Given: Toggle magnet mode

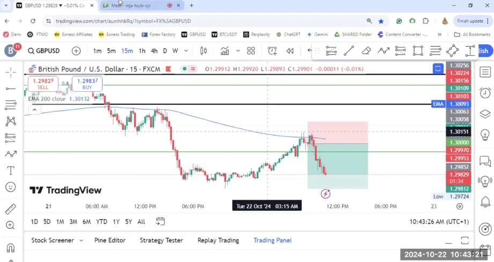Looking at the screenshot, I should coord(11,248).
